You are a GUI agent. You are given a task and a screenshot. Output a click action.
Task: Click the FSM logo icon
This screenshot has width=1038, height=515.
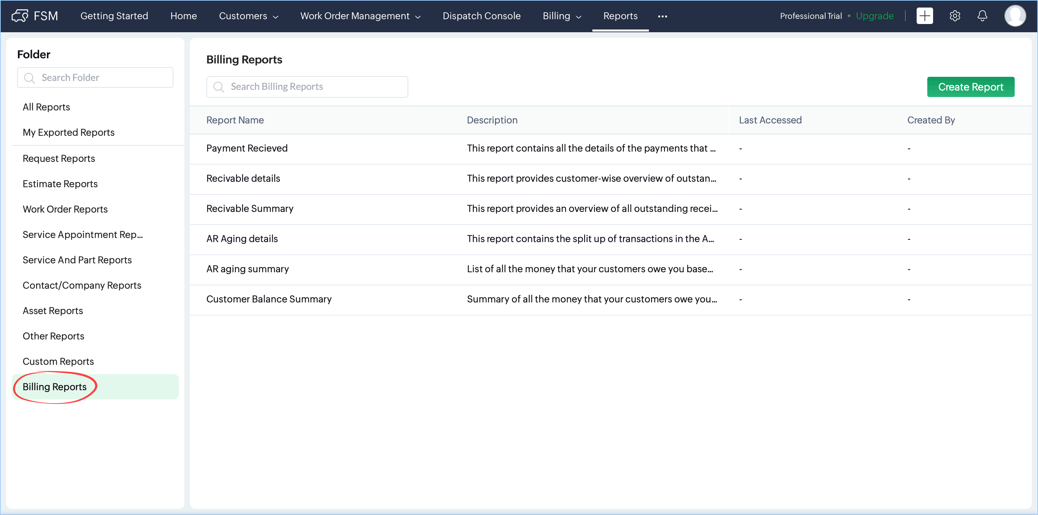(x=20, y=16)
